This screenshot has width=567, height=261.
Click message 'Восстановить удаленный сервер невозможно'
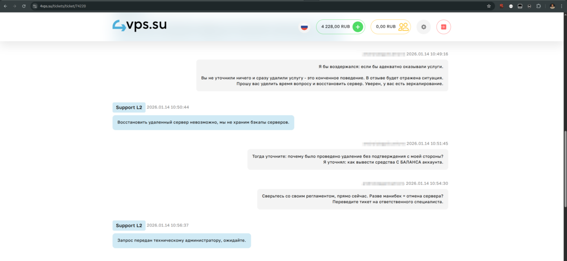click(203, 122)
